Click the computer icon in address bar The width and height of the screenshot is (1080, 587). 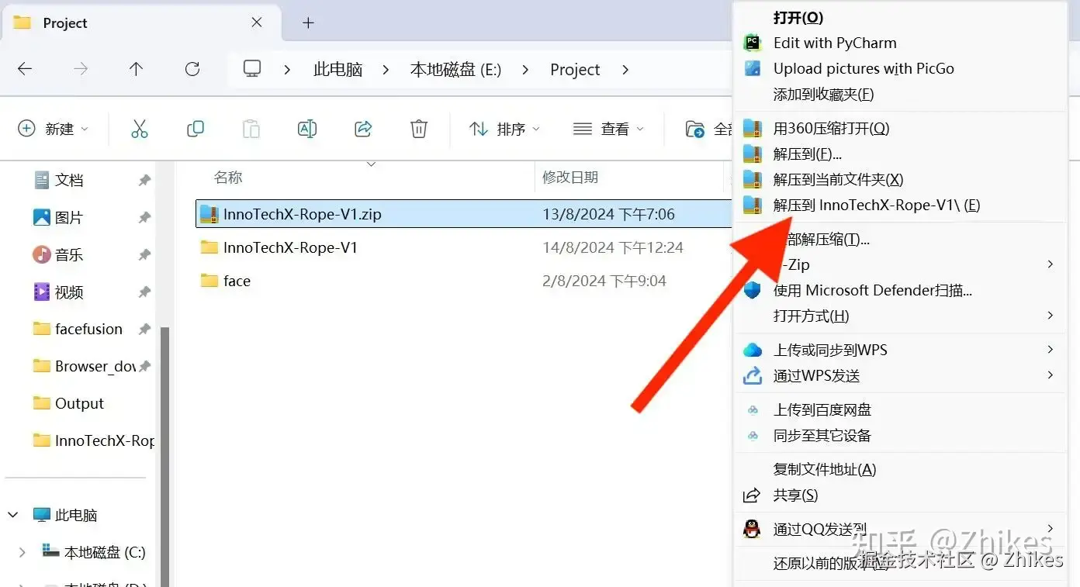tap(252, 69)
